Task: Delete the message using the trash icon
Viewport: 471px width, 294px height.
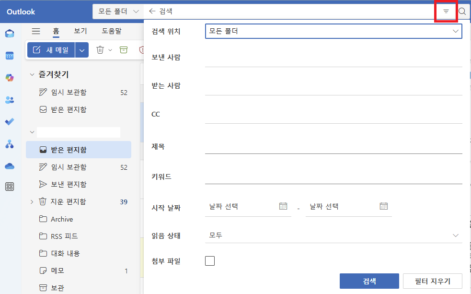Action: click(100, 50)
